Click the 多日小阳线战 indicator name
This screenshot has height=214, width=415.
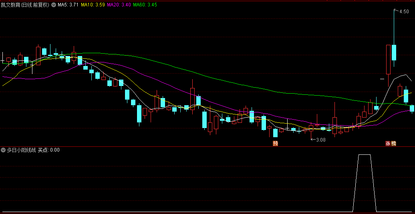click(x=21, y=150)
